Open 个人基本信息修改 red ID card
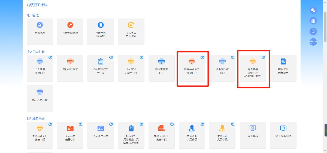Image resolution: width=327 pixels, height=153 pixels. click(70, 135)
